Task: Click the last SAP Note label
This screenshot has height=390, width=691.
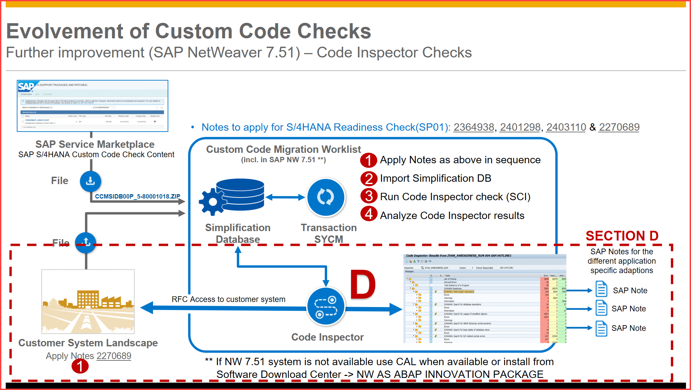Action: point(628,328)
